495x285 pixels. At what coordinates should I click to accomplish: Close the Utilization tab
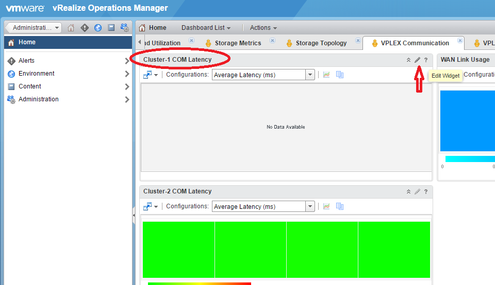click(x=191, y=40)
